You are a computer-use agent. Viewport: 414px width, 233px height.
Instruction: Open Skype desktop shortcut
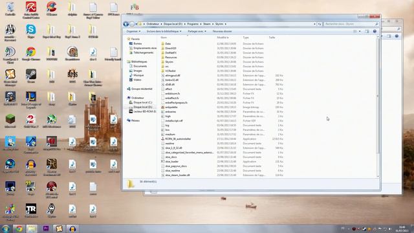31,31
